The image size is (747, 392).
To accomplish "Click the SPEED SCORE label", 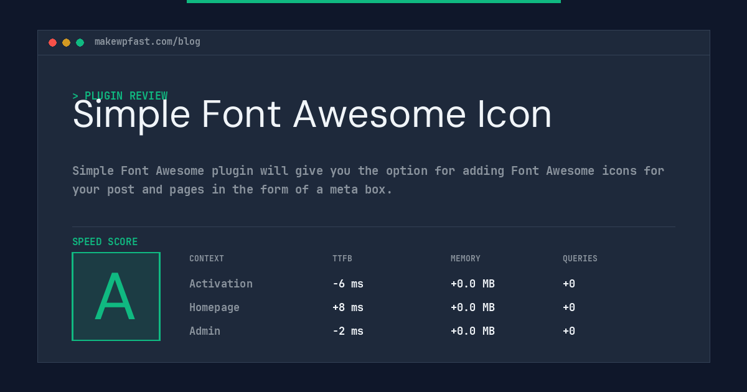I will (x=105, y=241).
